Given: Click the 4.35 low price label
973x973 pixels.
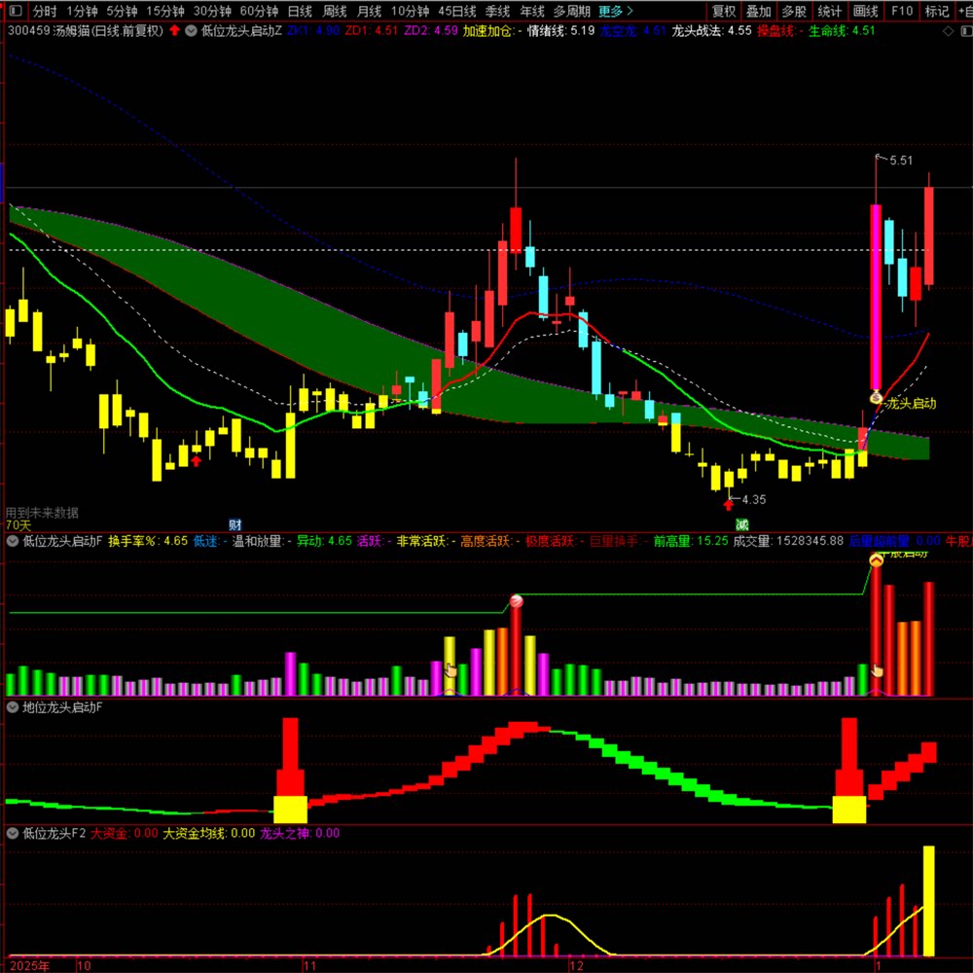Looking at the screenshot, I should (x=753, y=499).
